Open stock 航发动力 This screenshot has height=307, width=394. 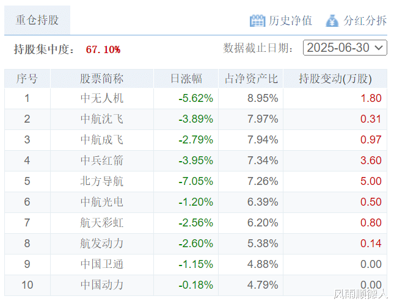(102, 244)
